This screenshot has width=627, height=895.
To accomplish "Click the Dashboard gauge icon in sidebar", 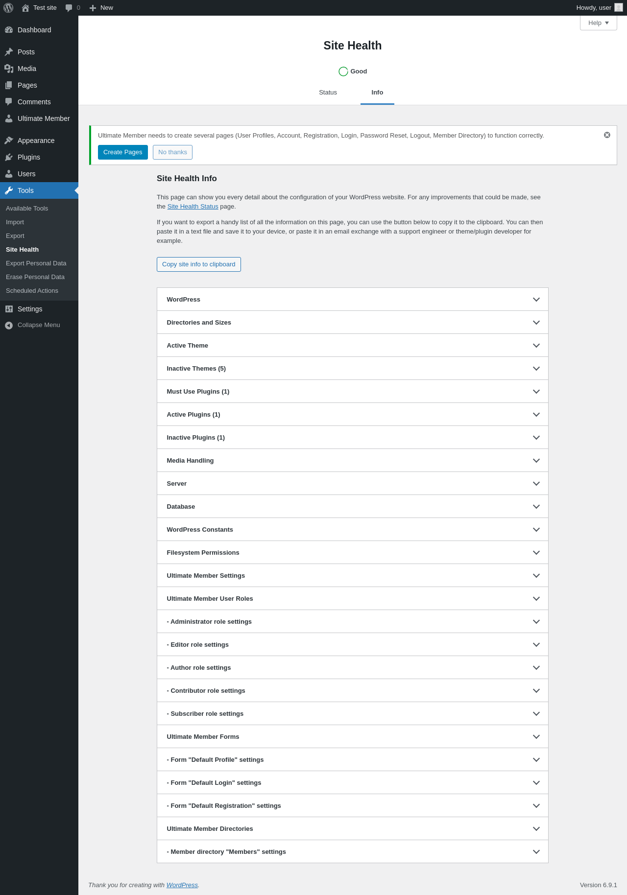I will (9, 30).
